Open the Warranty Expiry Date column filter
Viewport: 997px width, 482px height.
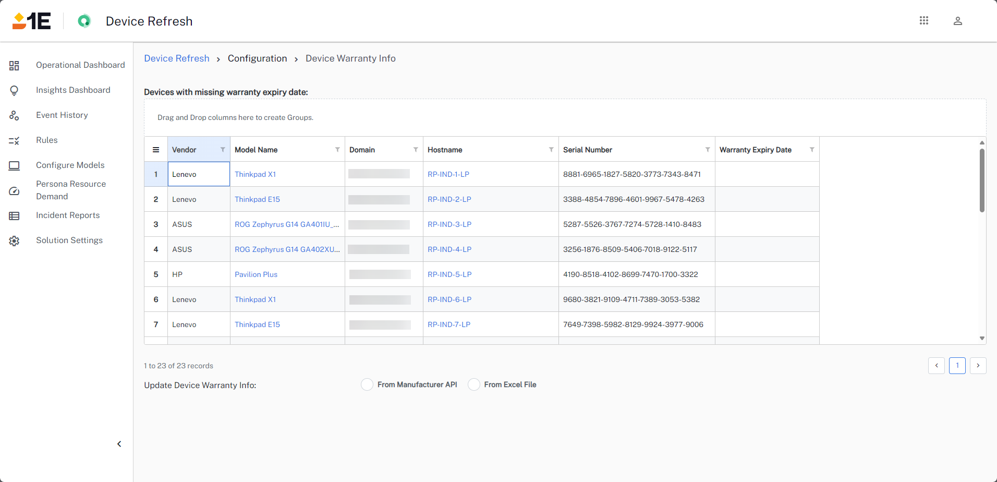812,150
